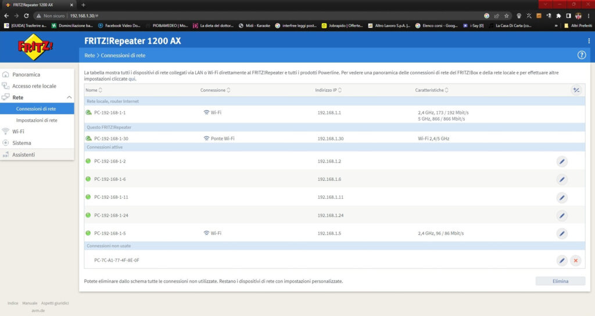Screen dimensions: 595x316
Task: Click the avm.de footer link
Action: [38, 310]
